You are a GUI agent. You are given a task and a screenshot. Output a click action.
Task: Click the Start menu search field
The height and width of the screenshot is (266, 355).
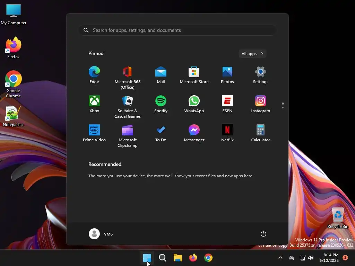(177, 30)
